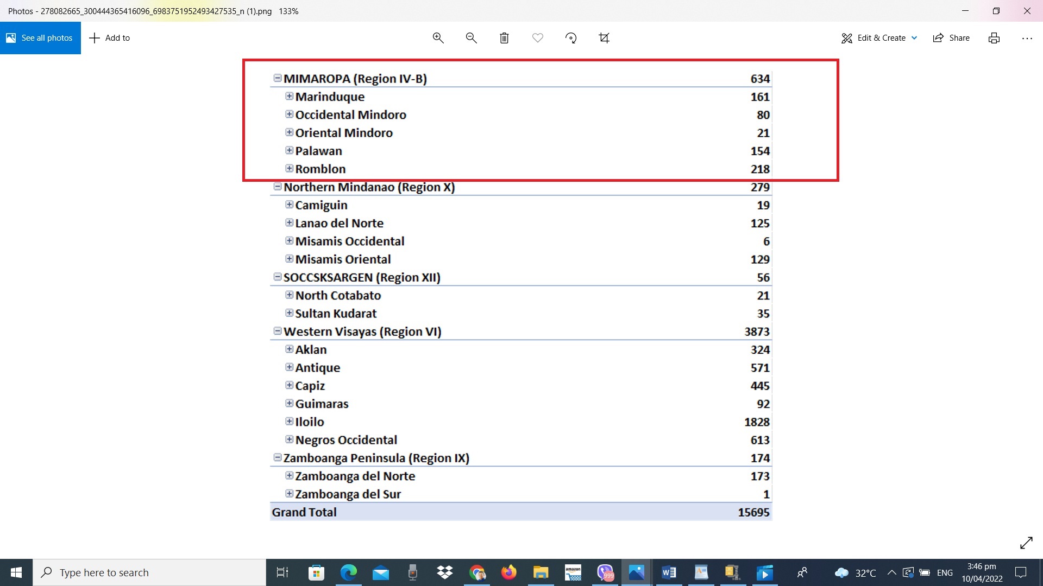Click the Grand Total row label
This screenshot has width=1043, height=586.
point(304,512)
